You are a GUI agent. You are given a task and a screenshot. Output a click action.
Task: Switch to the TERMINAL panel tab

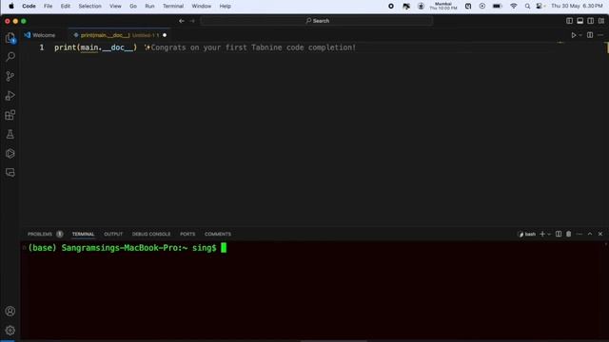coord(83,235)
